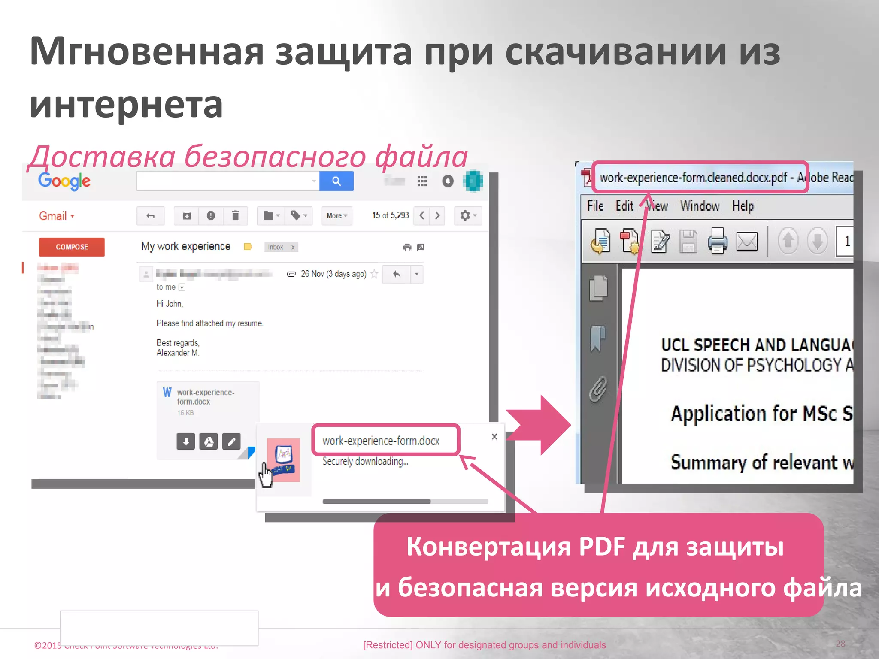Open the attachments paperclip panel
Image resolution: width=879 pixels, height=659 pixels.
pos(598,389)
